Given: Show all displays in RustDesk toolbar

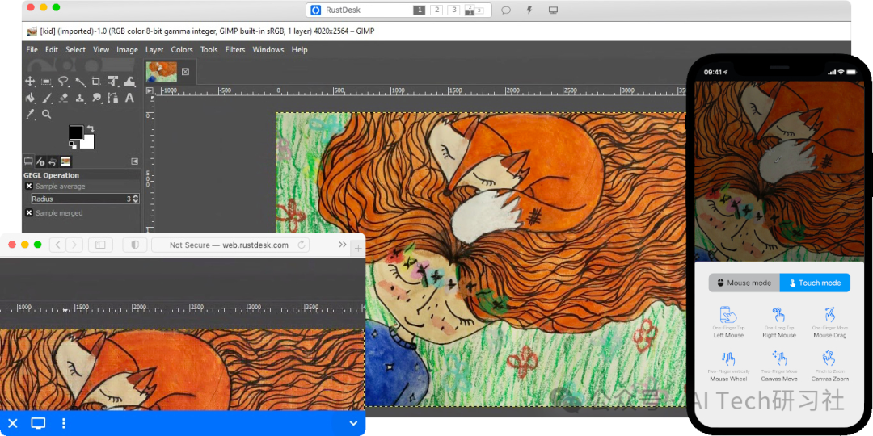Looking at the screenshot, I should pyautogui.click(x=474, y=10).
